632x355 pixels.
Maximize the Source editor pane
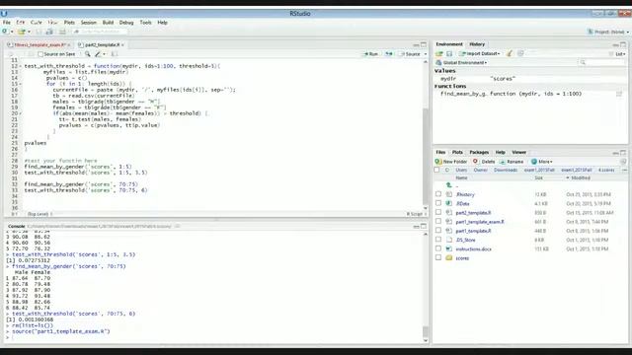pyautogui.click(x=424, y=44)
